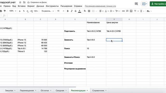Image resolution: width=166 pixels, height=93 pixels.
Task: Open the Формат menu
Action: (x=31, y=6)
